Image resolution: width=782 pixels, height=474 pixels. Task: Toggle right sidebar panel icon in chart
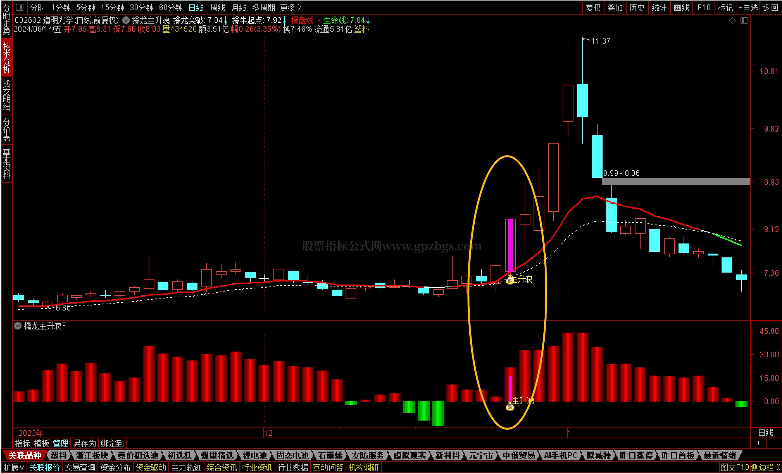[744, 21]
